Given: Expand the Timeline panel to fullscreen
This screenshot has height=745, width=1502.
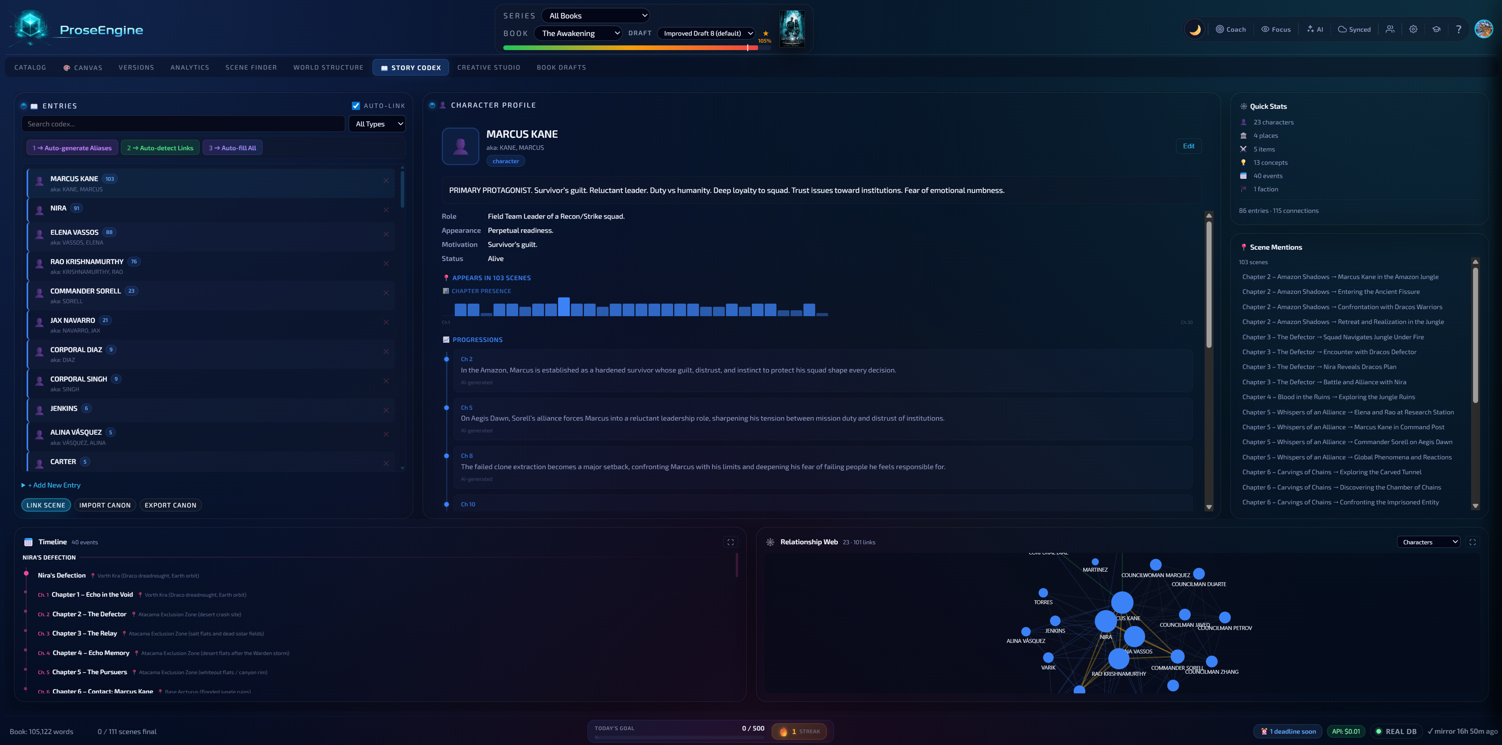Looking at the screenshot, I should click(731, 542).
